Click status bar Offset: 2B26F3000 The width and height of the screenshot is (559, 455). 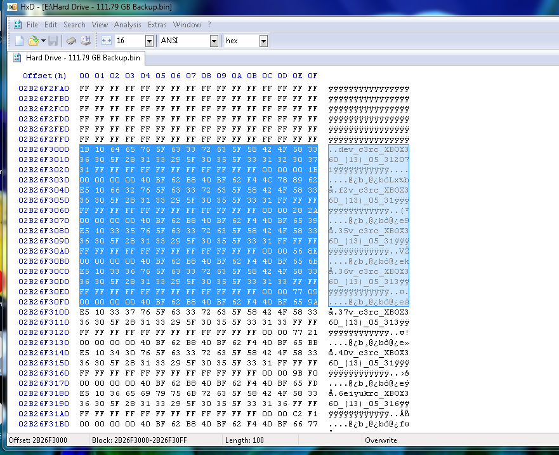pyautogui.click(x=38, y=440)
